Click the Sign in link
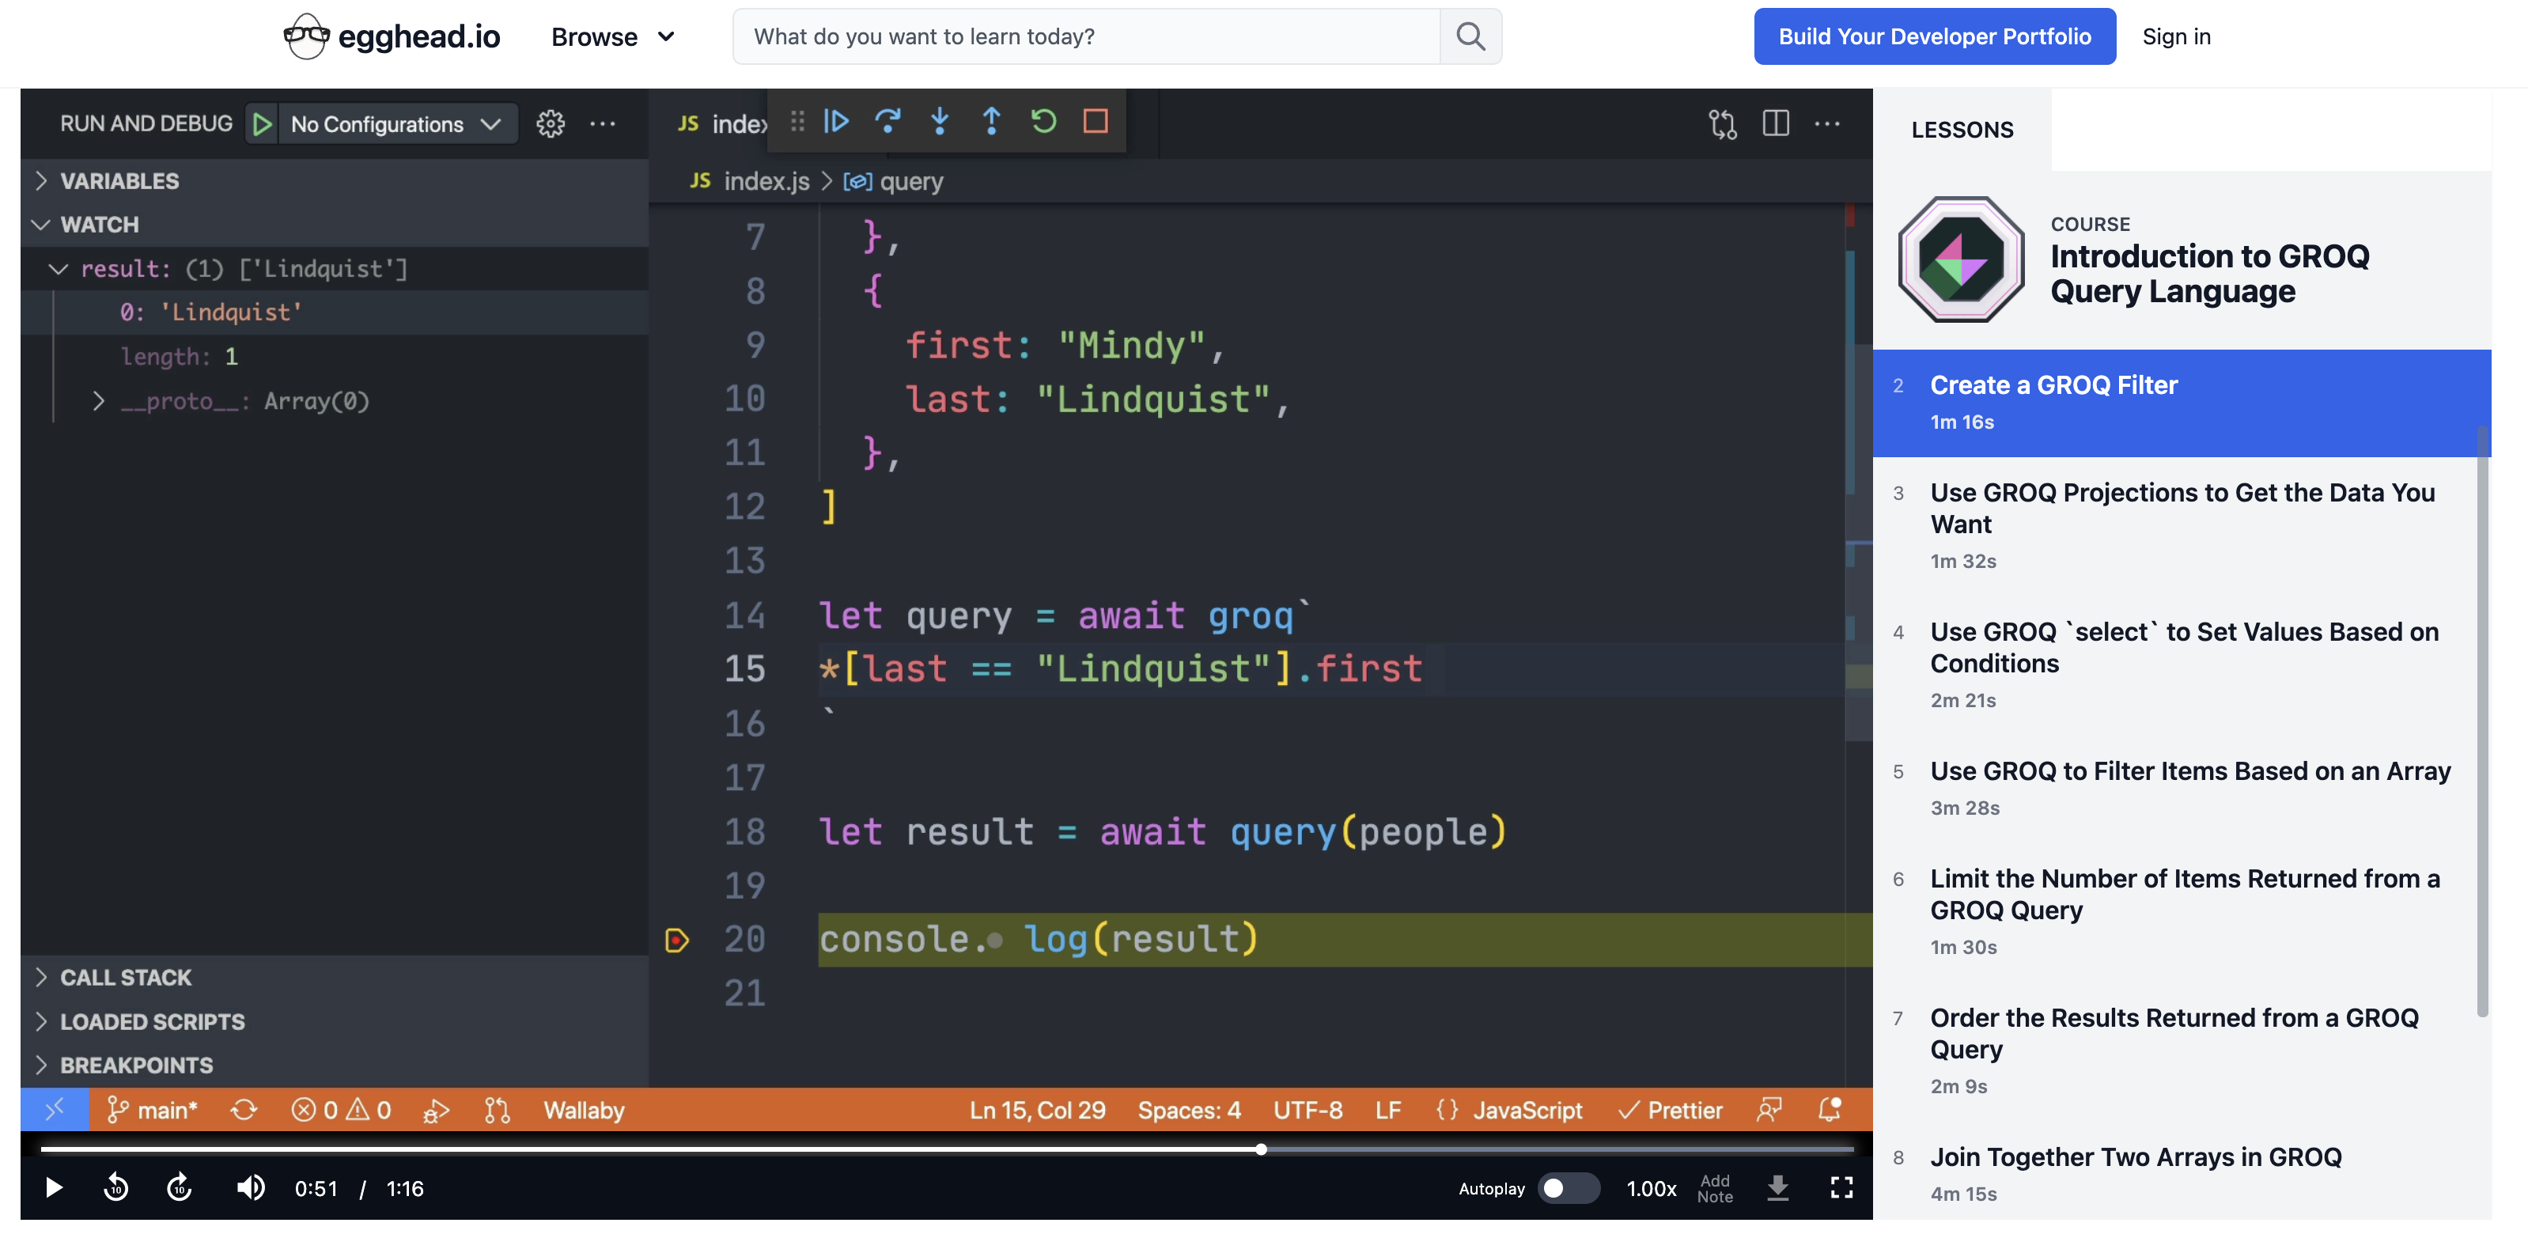The image size is (2528, 1253). 2176,36
